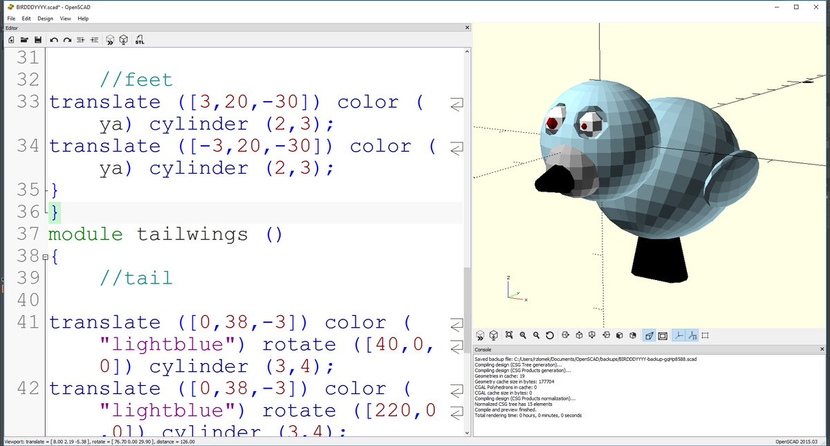Close the Console panel
Viewport: 830px width, 446px height.
pyautogui.click(x=823, y=350)
